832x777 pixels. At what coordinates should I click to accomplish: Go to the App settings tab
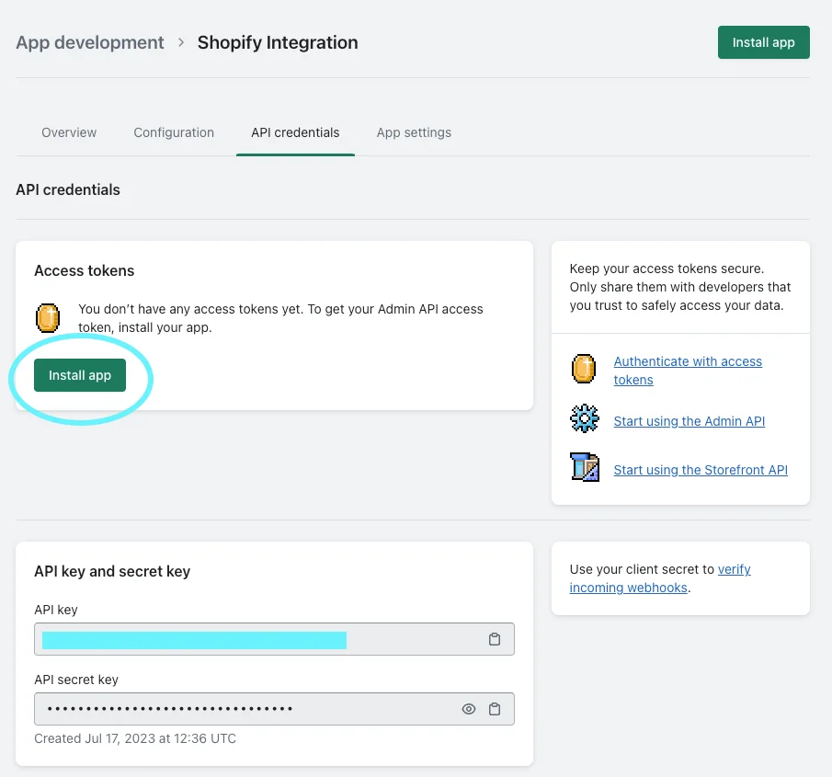coord(414,132)
